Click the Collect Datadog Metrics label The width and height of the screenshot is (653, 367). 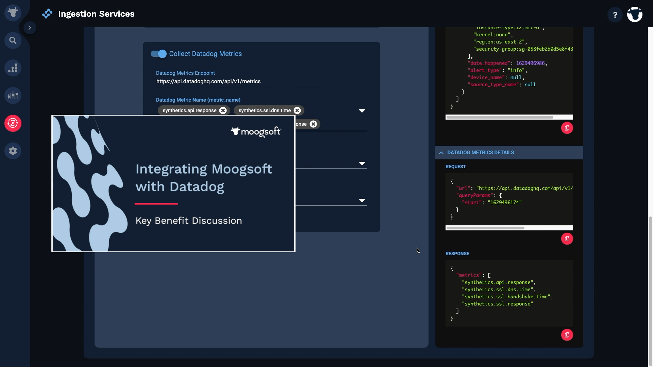[205, 54]
